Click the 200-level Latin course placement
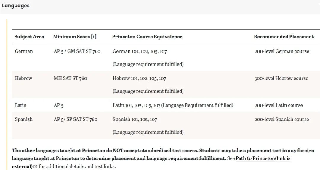The image size is (320, 170). 279,105
